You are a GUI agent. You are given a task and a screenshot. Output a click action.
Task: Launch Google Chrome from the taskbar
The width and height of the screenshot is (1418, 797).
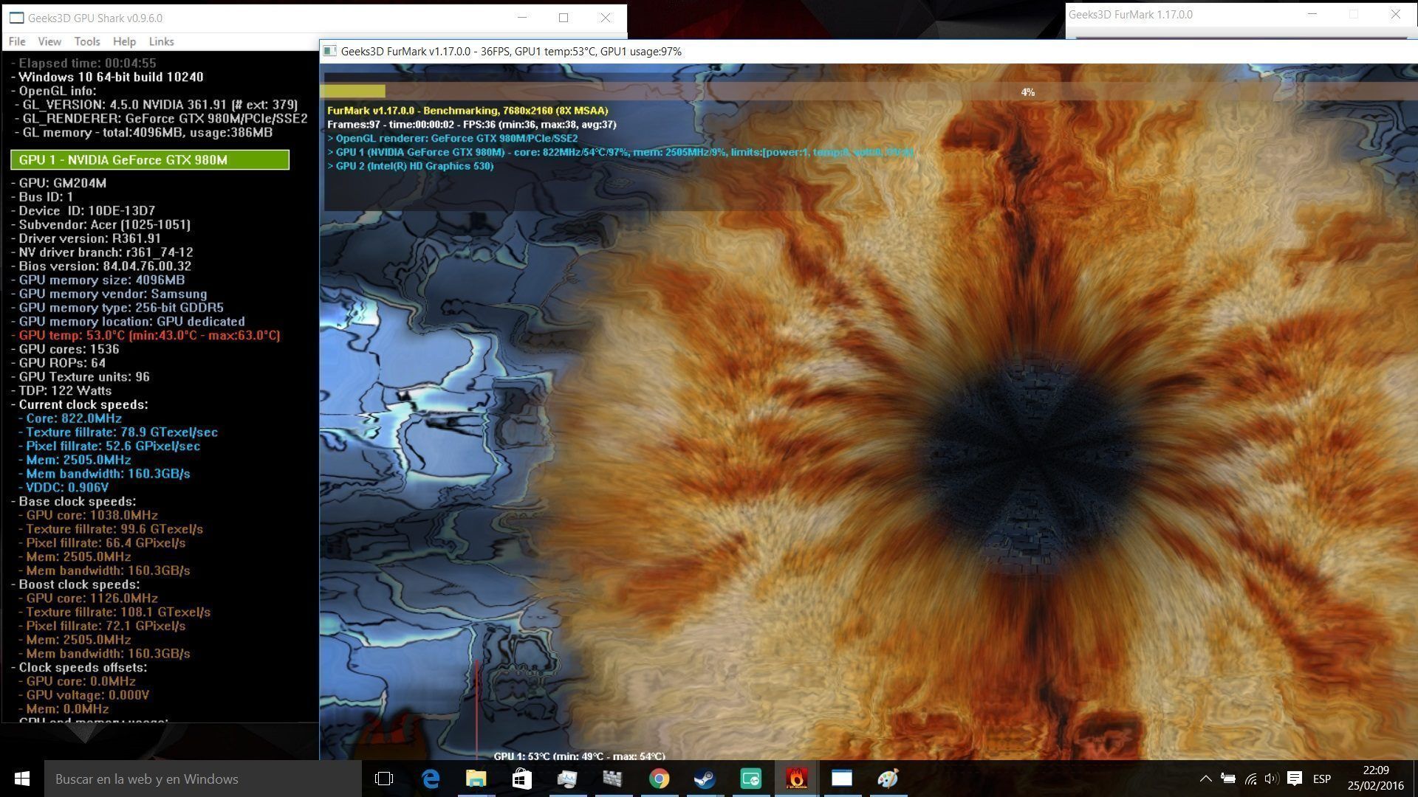659,779
